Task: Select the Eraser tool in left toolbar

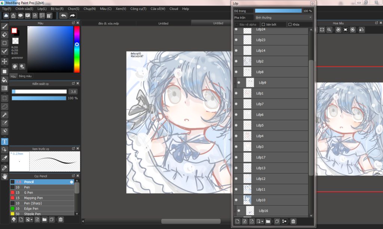Action: 4,35
